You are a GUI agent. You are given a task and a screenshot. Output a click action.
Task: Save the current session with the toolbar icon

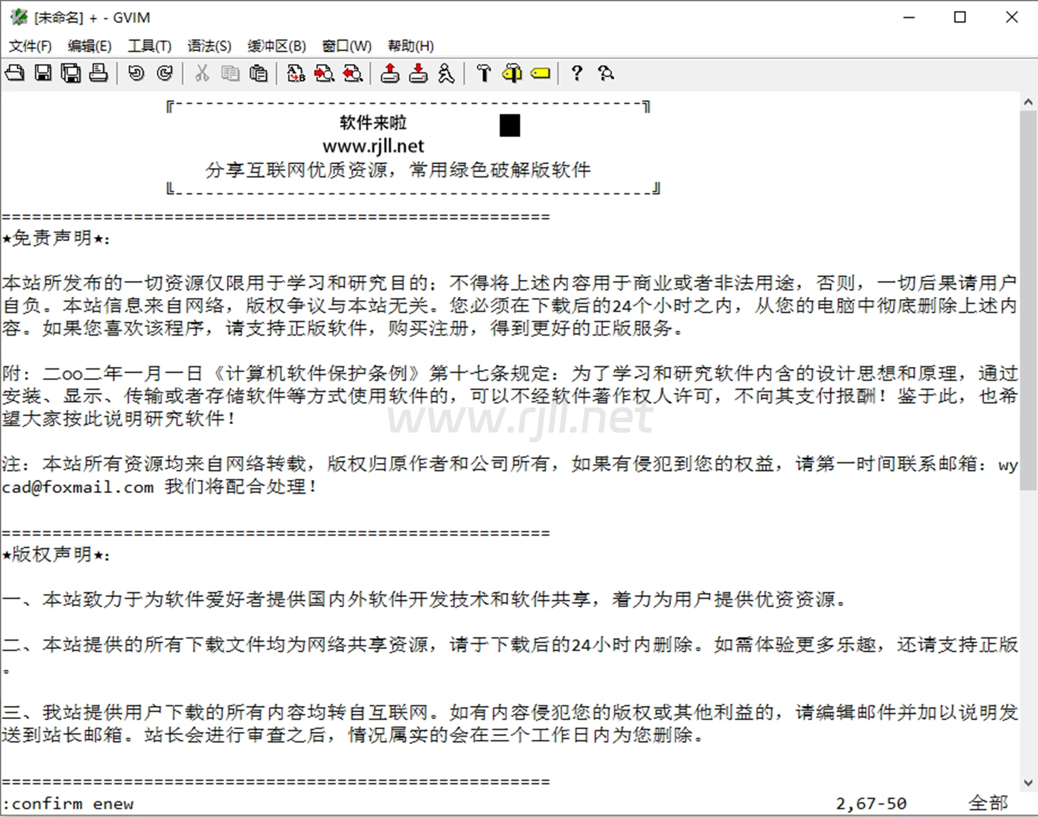click(x=418, y=74)
